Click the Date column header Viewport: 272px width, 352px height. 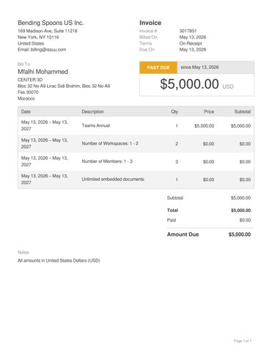click(x=26, y=111)
